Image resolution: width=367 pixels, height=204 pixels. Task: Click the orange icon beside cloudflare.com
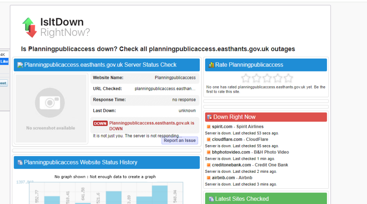pos(209,139)
